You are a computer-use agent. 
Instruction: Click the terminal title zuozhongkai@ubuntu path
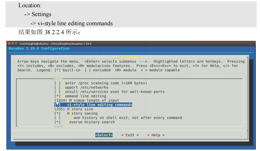click(55, 44)
